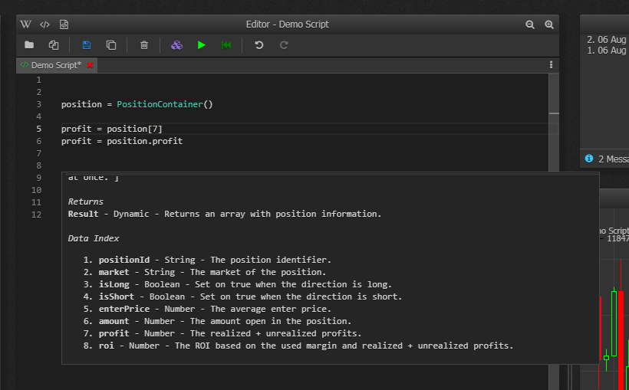Click the market entry in Data Index
The width and height of the screenshot is (629, 390).
pos(205,272)
